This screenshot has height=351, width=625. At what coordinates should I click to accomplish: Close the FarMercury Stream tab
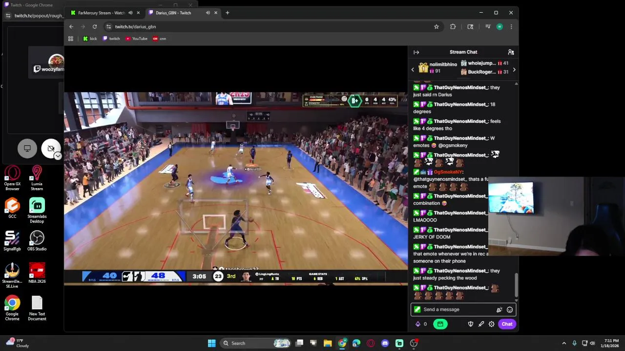click(138, 13)
